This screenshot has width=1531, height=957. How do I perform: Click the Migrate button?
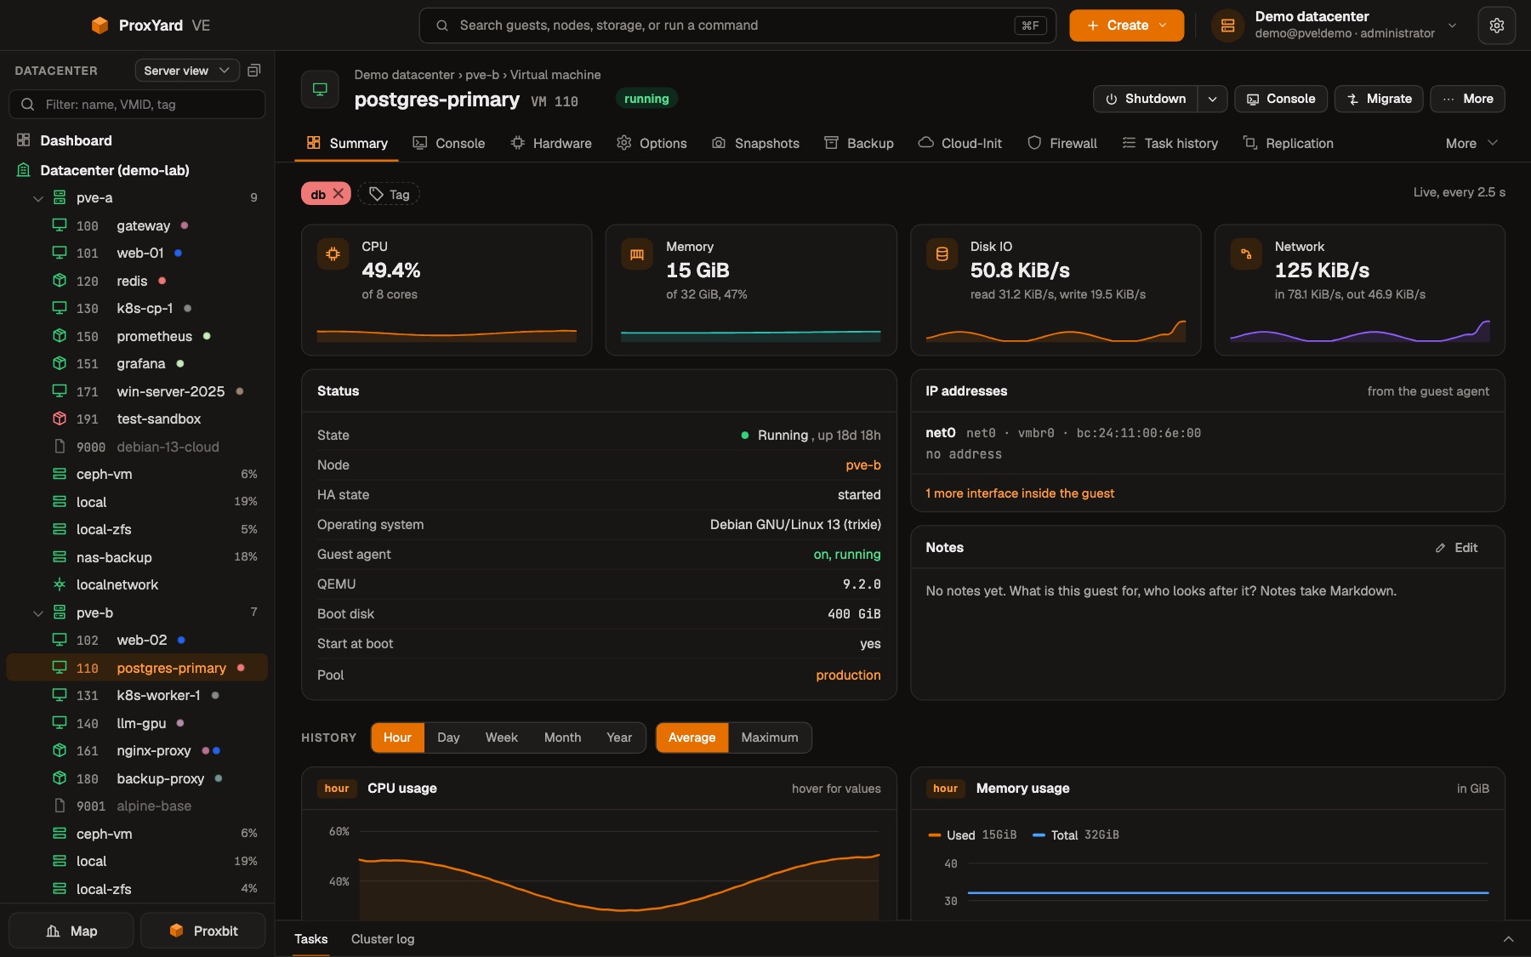pyautogui.click(x=1379, y=99)
